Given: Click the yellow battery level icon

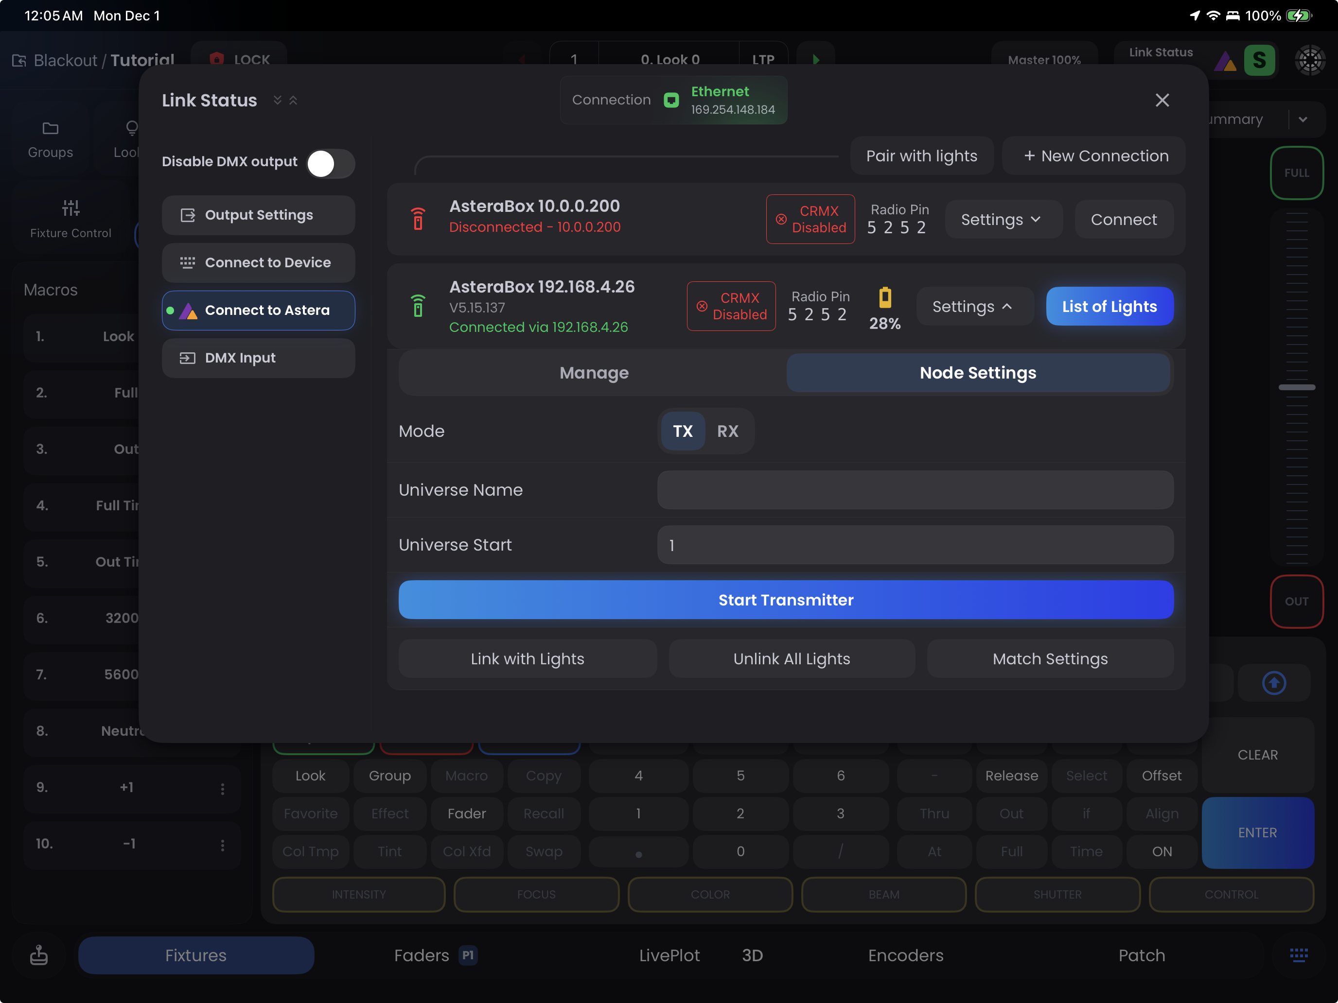Looking at the screenshot, I should [x=885, y=297].
